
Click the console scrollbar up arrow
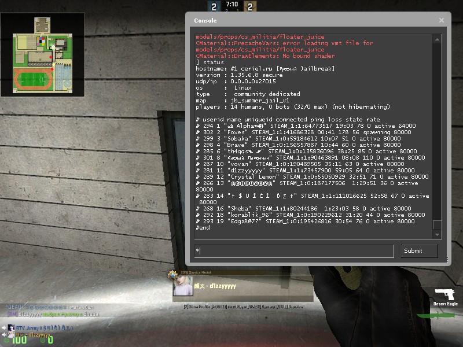pyautogui.click(x=437, y=38)
